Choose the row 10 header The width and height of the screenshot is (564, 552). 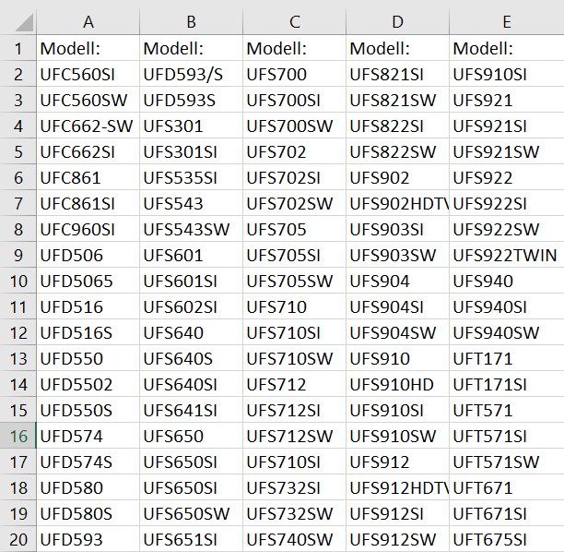[18, 282]
